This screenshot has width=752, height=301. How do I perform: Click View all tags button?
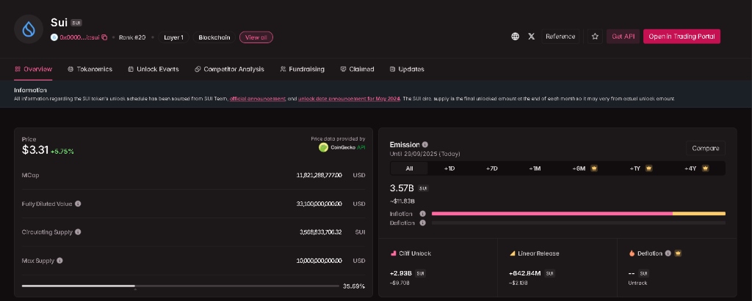(256, 37)
